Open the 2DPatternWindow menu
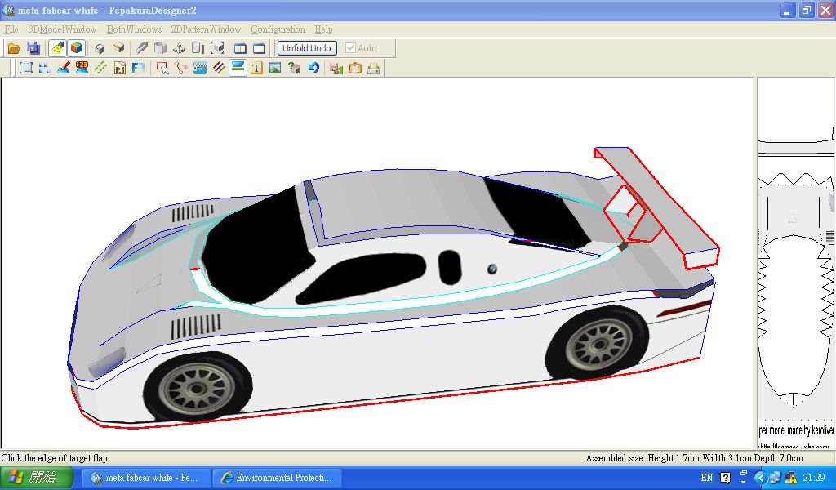The image size is (836, 490). click(206, 29)
